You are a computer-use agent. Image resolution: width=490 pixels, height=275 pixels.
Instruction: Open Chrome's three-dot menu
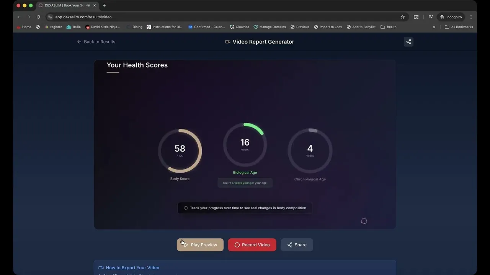(x=471, y=17)
